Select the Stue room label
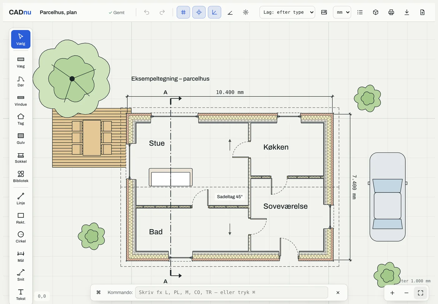The image size is (438, 304). tap(157, 143)
